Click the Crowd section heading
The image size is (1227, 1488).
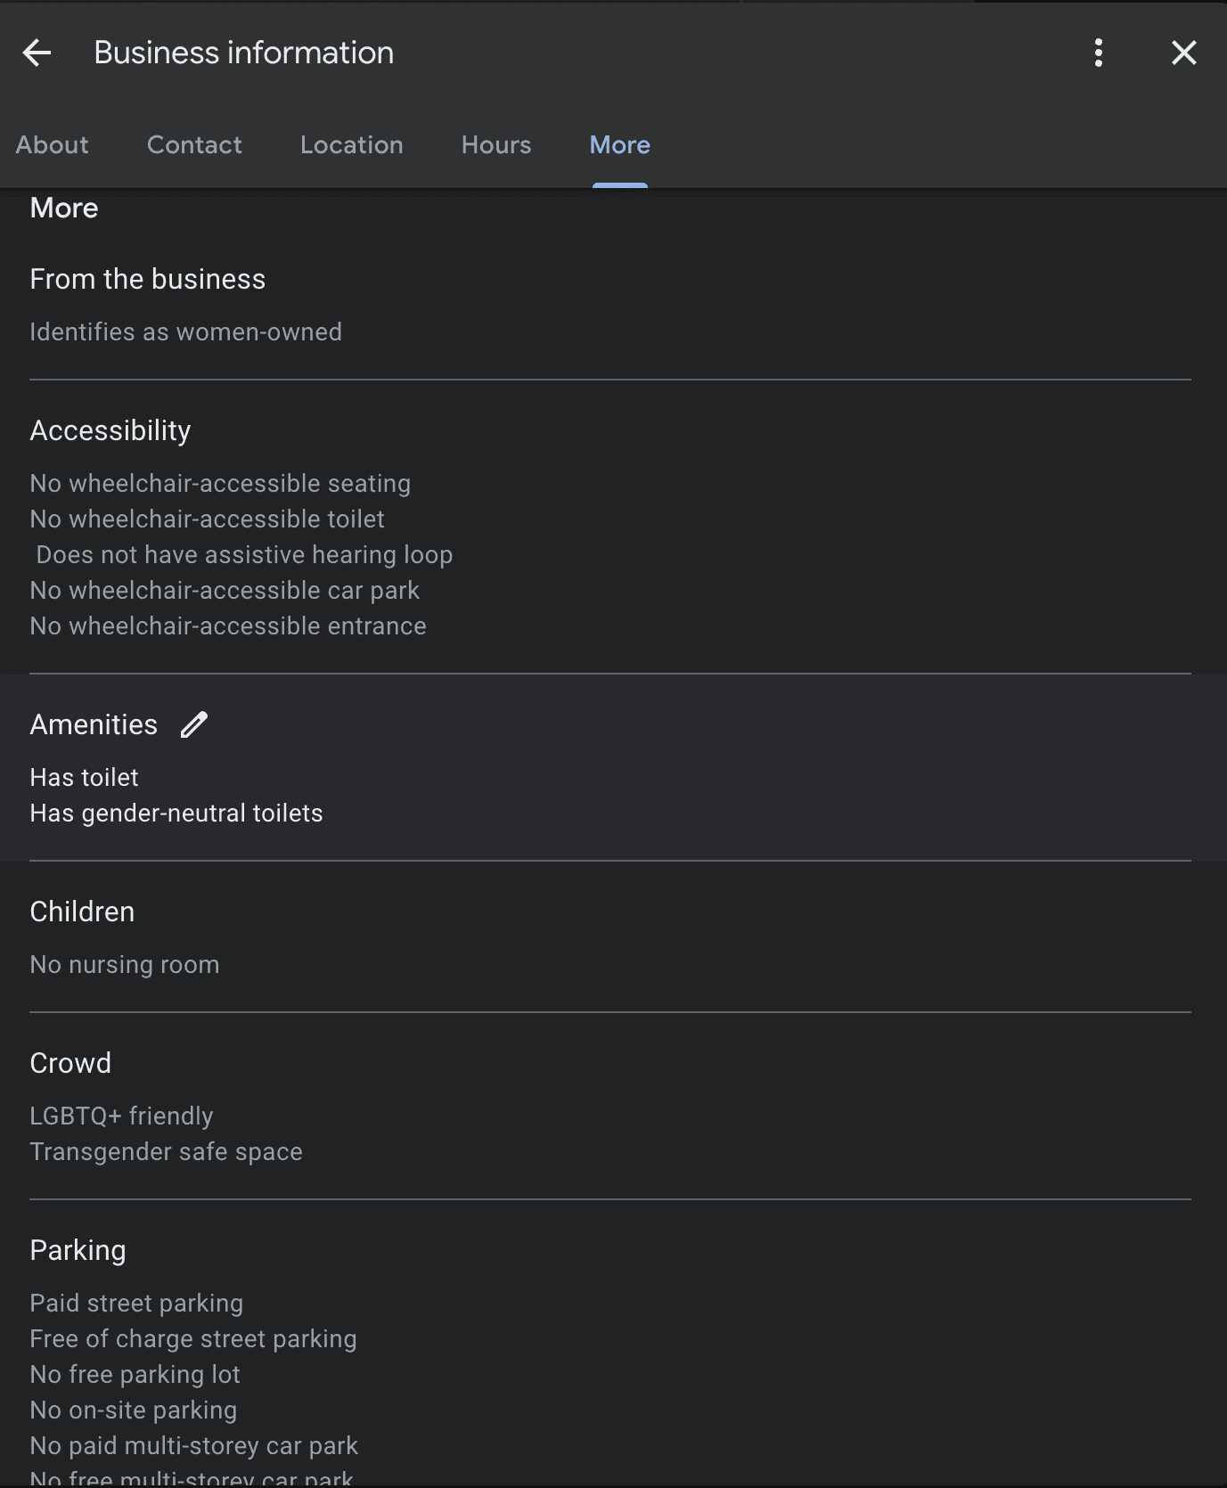coord(70,1063)
